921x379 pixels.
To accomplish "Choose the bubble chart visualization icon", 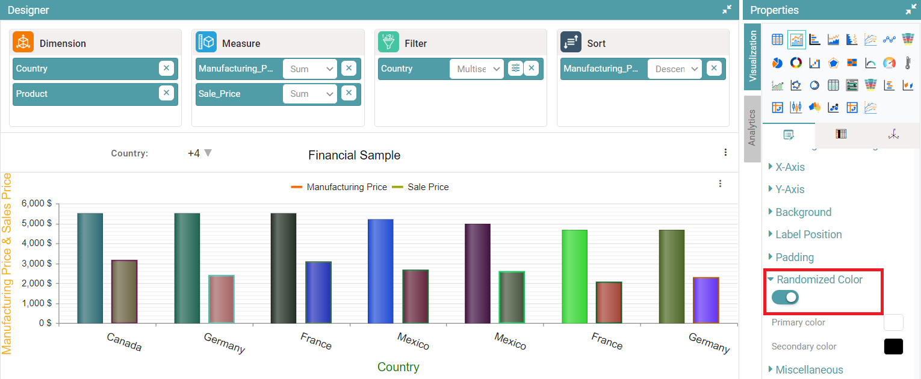I will click(833, 108).
